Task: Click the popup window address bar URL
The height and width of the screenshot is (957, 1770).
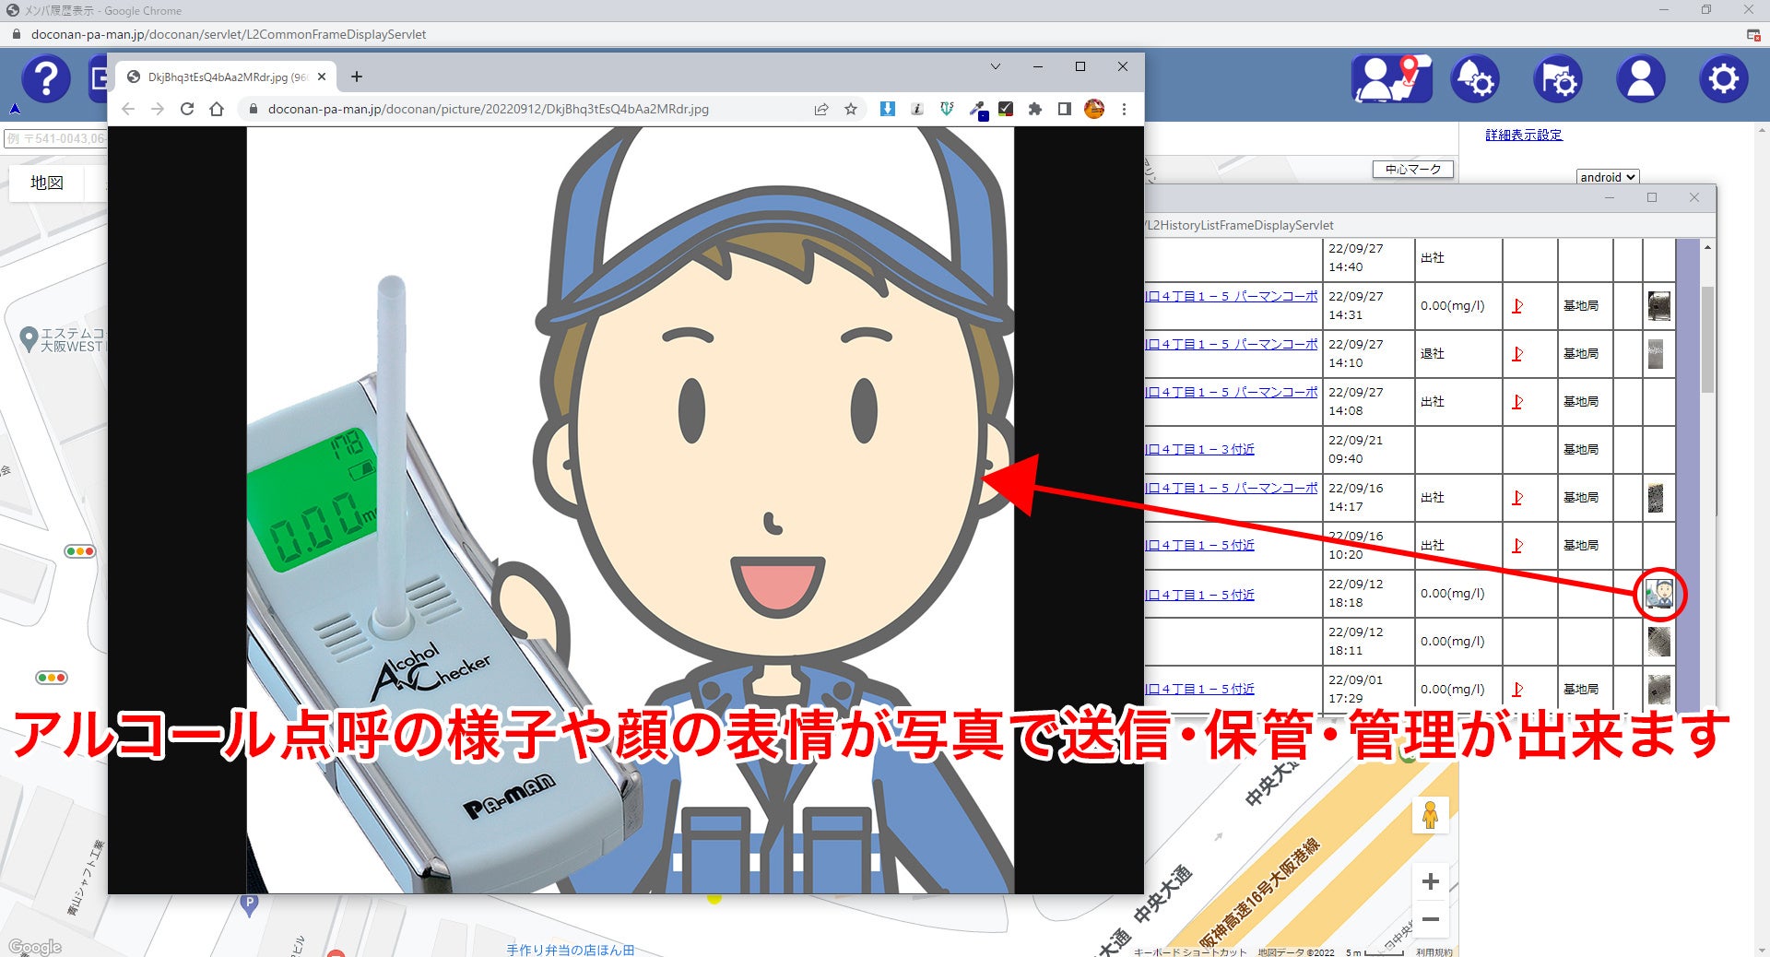Action: click(488, 109)
